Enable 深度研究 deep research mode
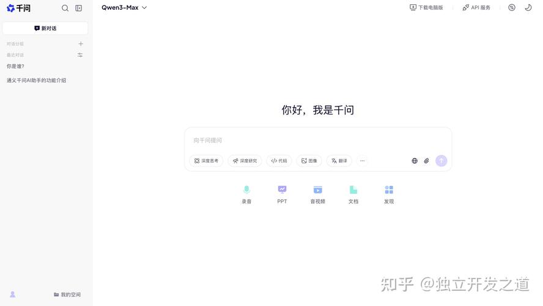Image resolution: width=543 pixels, height=306 pixels. (245, 161)
